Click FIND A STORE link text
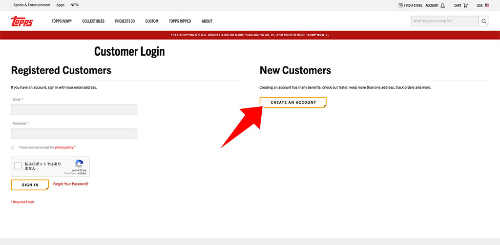Image resolution: width=500 pixels, height=245 pixels. coord(413,5)
